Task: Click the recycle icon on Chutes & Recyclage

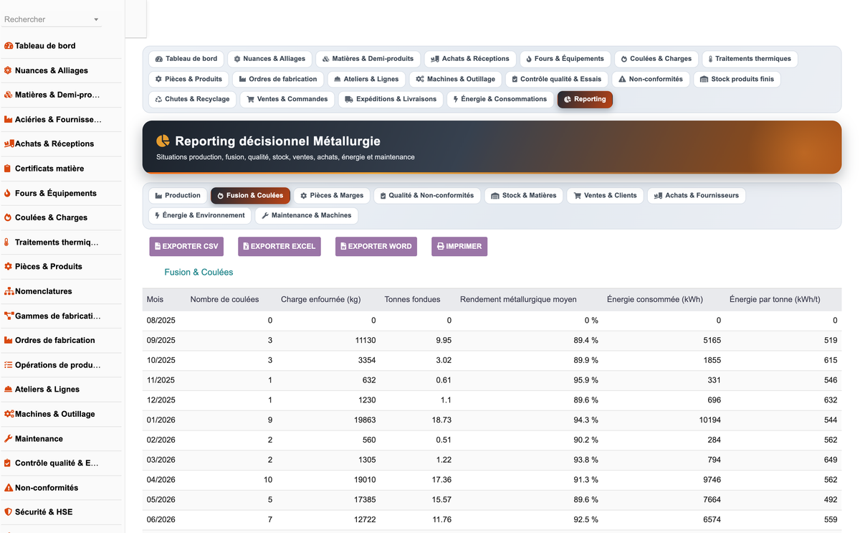Action: pos(158,99)
